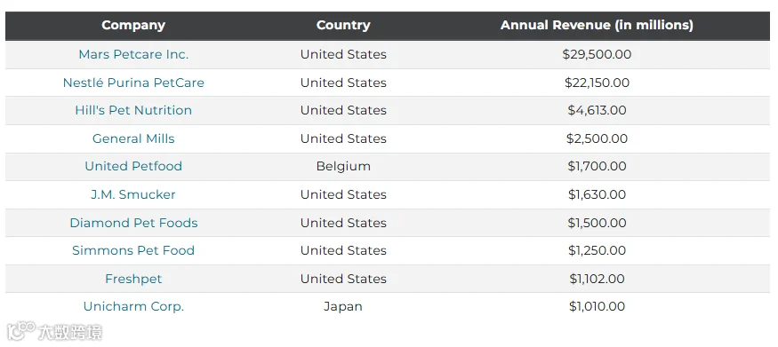Open the United Petfood link
This screenshot has height=347, width=778.
[133, 166]
